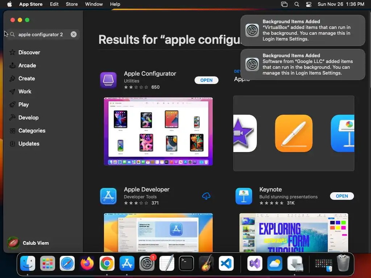Click the Keynote title text
This screenshot has width=371, height=278.
(x=270, y=189)
